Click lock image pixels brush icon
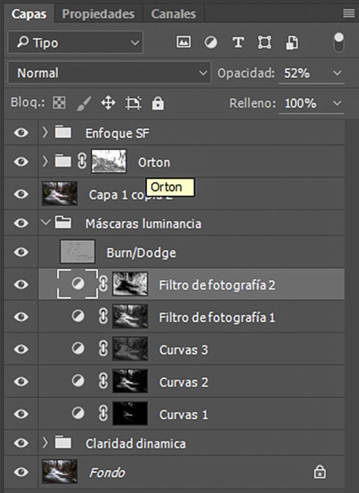Viewport: 359px width, 493px height. [84, 103]
